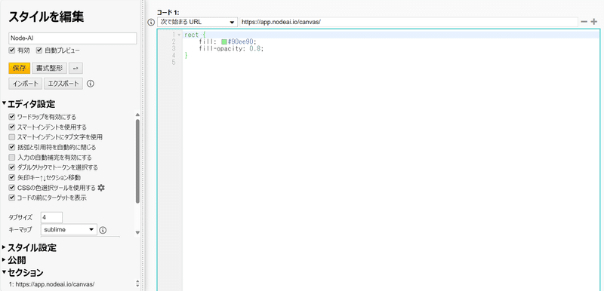Click the closing brace on line 4
This screenshot has width=604, height=291.
tap(186, 56)
